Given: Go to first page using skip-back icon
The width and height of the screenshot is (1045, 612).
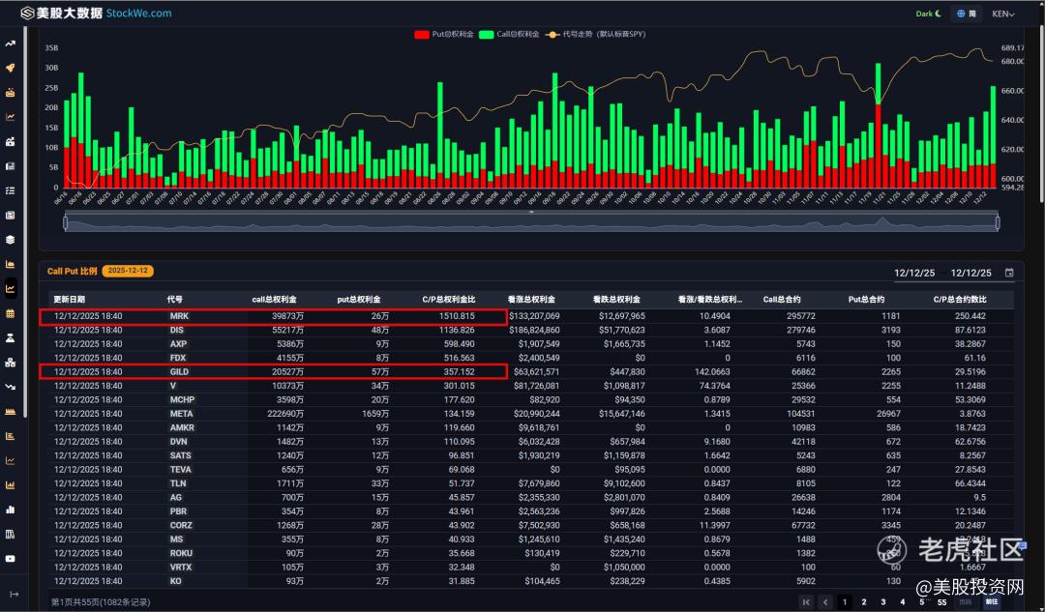Looking at the screenshot, I should [x=805, y=601].
